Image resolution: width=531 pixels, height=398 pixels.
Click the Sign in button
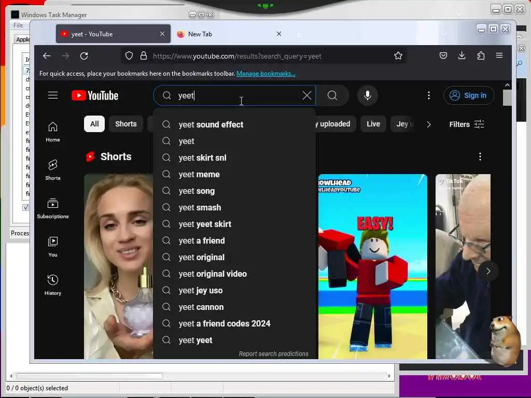pyautogui.click(x=469, y=95)
